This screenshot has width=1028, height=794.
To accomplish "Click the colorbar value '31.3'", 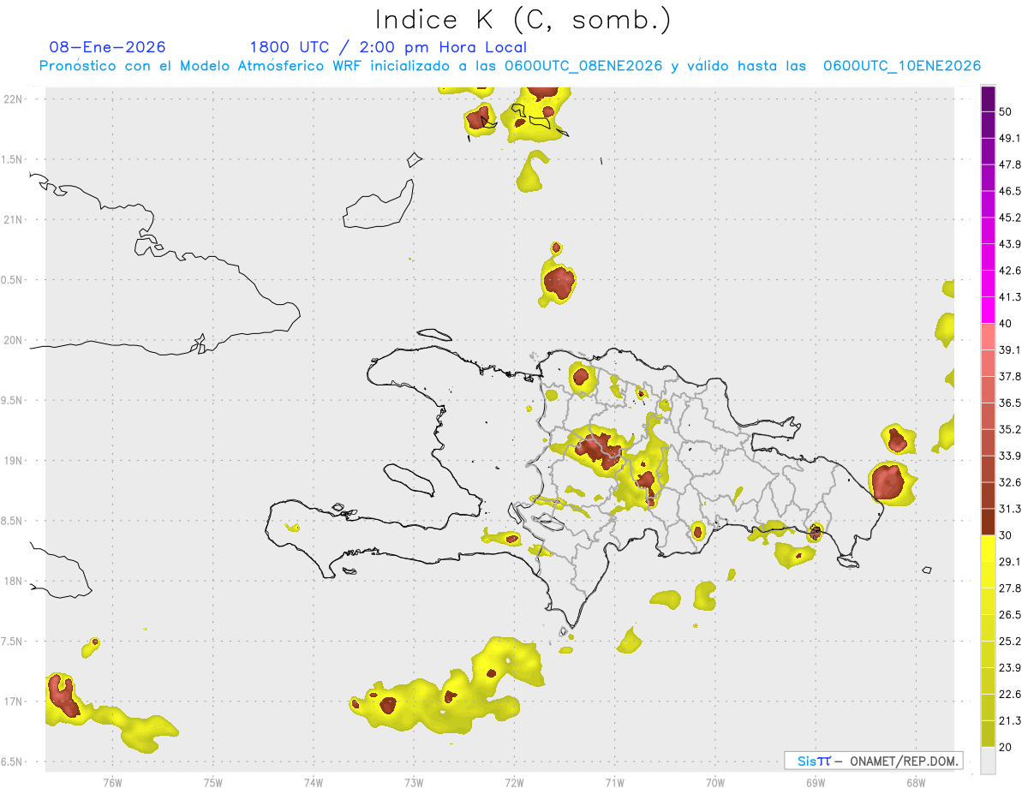I will 1010,509.
